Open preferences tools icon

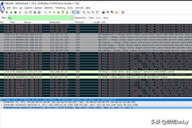tap(116, 12)
